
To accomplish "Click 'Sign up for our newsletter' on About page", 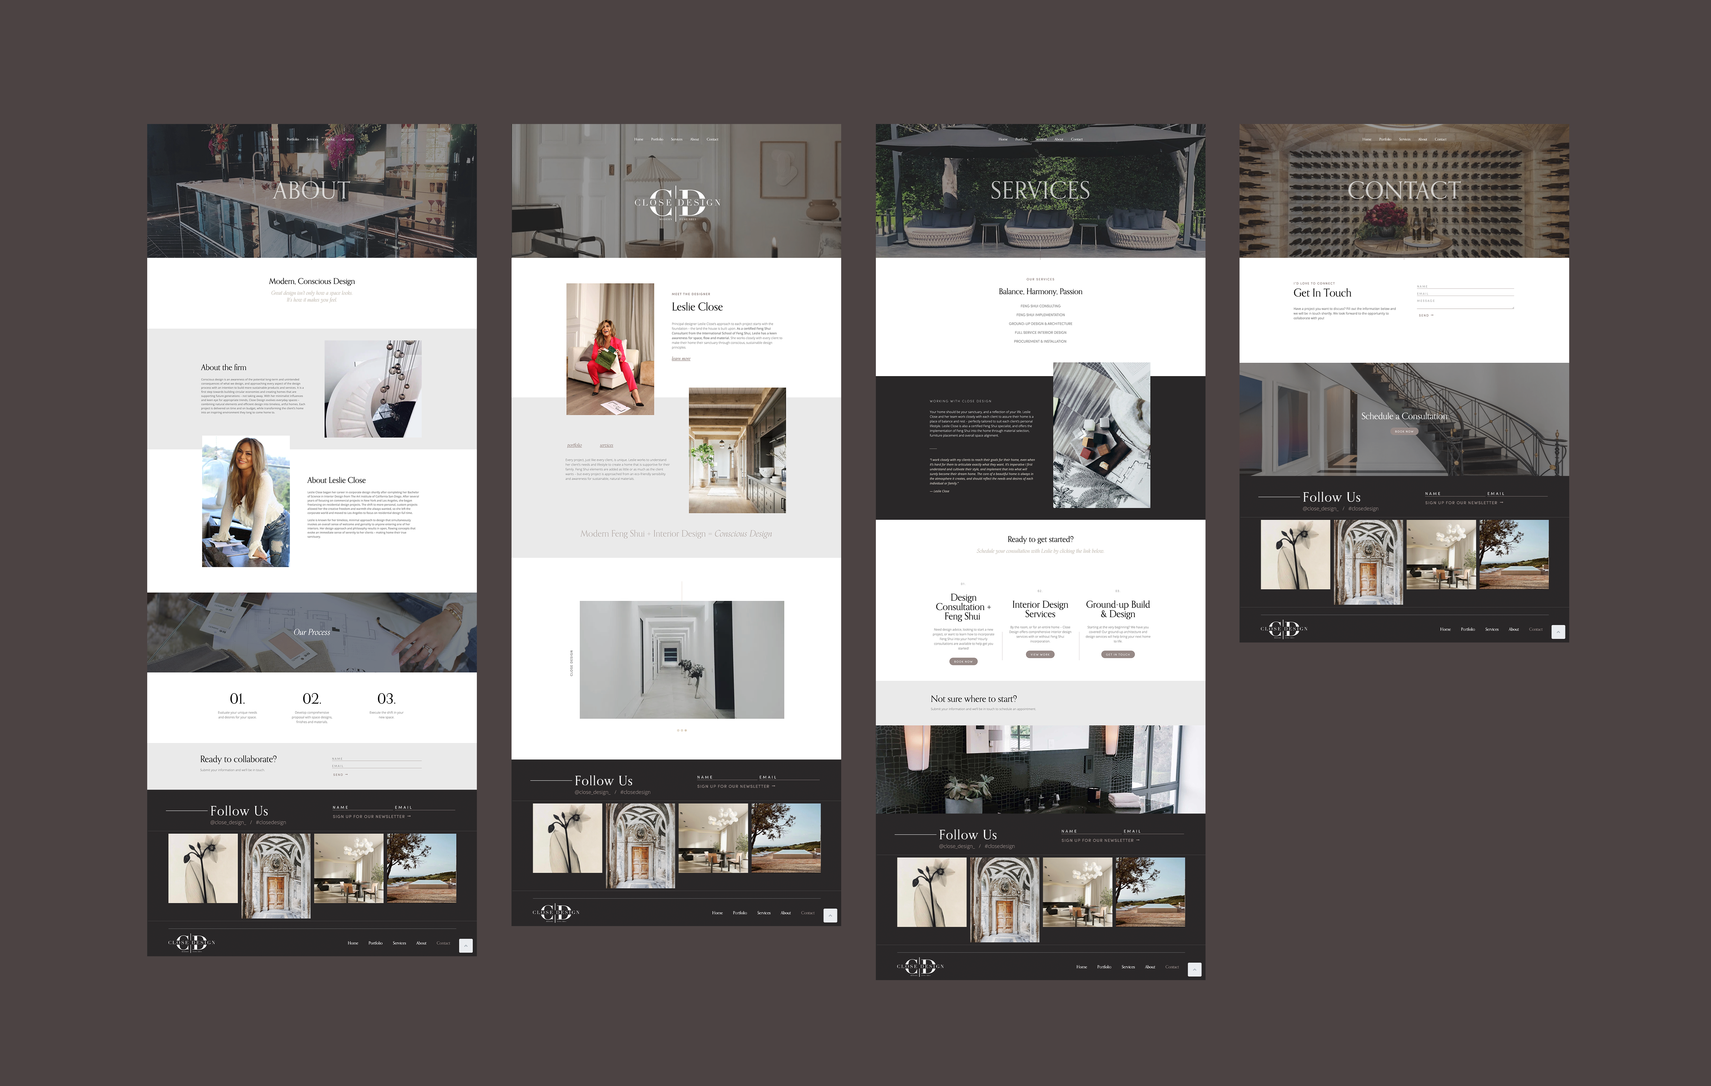I will pos(372,817).
